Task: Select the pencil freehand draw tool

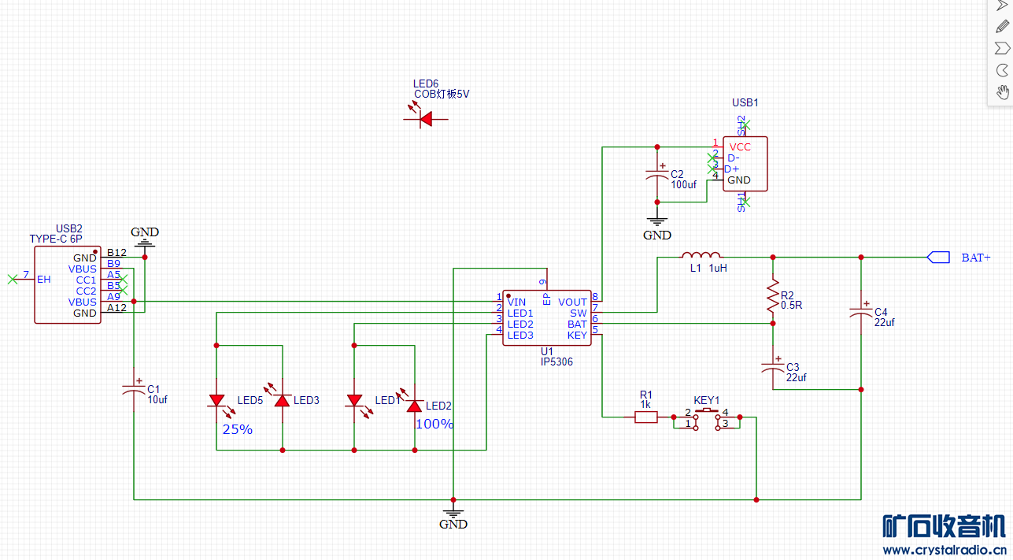Action: 1002,27
